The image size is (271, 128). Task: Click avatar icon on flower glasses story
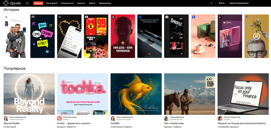[x=247, y=17]
